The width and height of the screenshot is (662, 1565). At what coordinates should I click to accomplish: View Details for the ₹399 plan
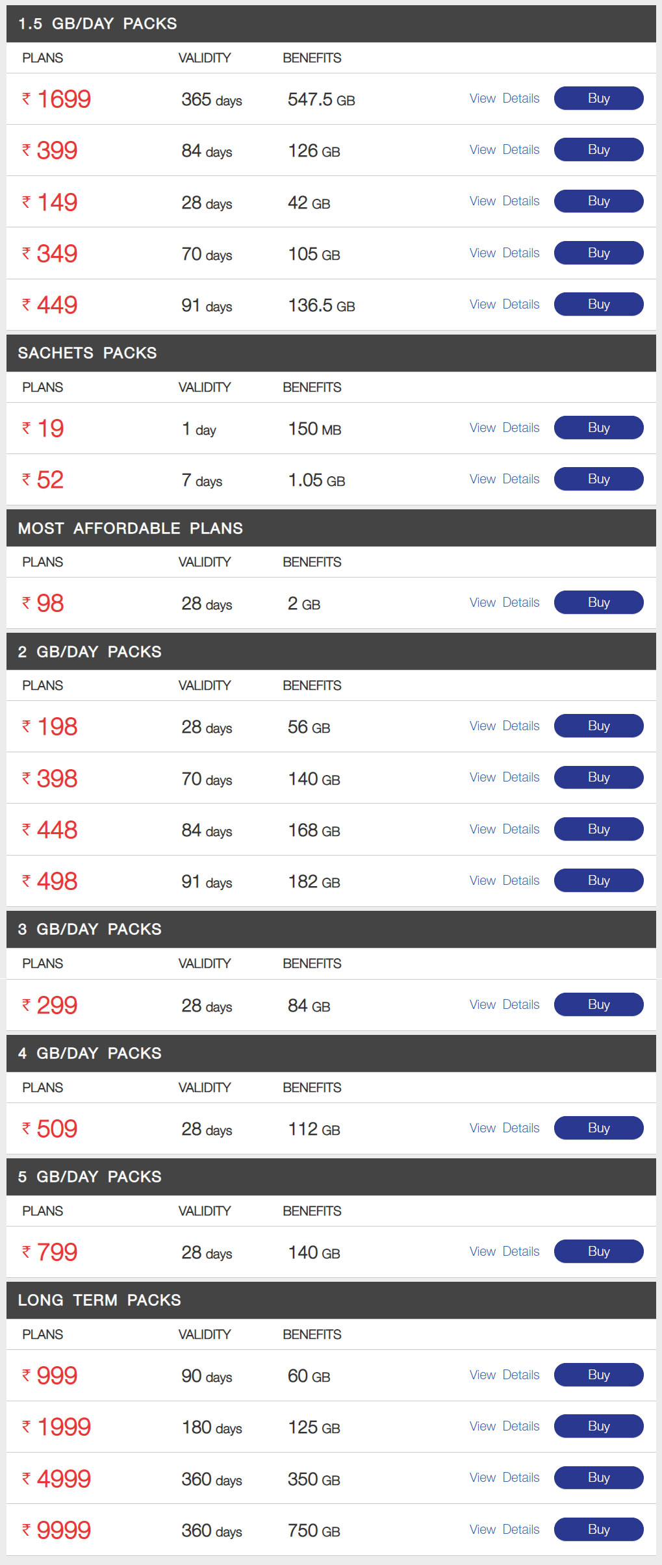point(504,149)
